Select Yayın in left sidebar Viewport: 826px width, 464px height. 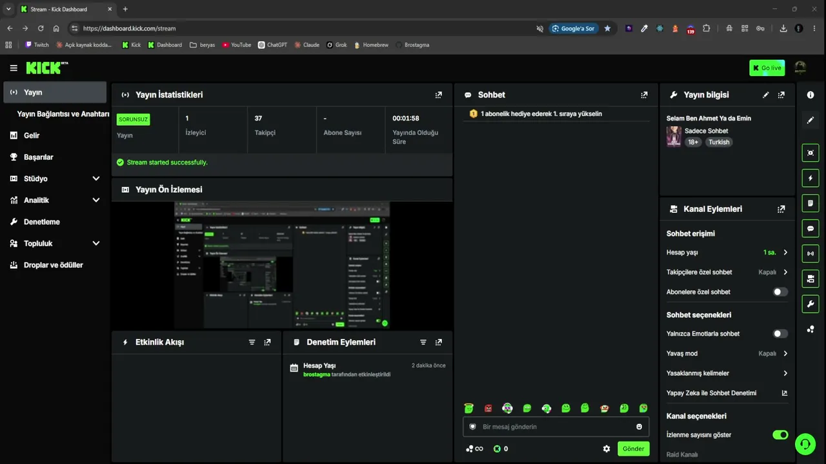(55, 92)
